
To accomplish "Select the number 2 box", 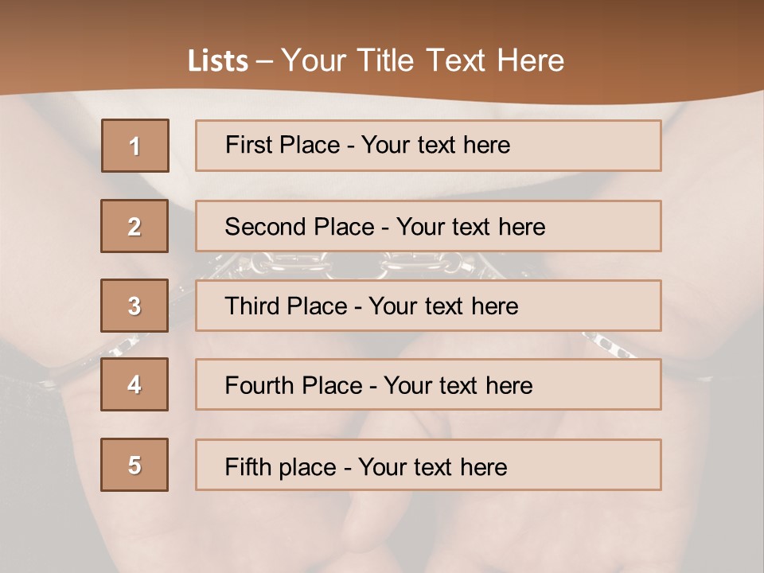I will click(x=134, y=226).
